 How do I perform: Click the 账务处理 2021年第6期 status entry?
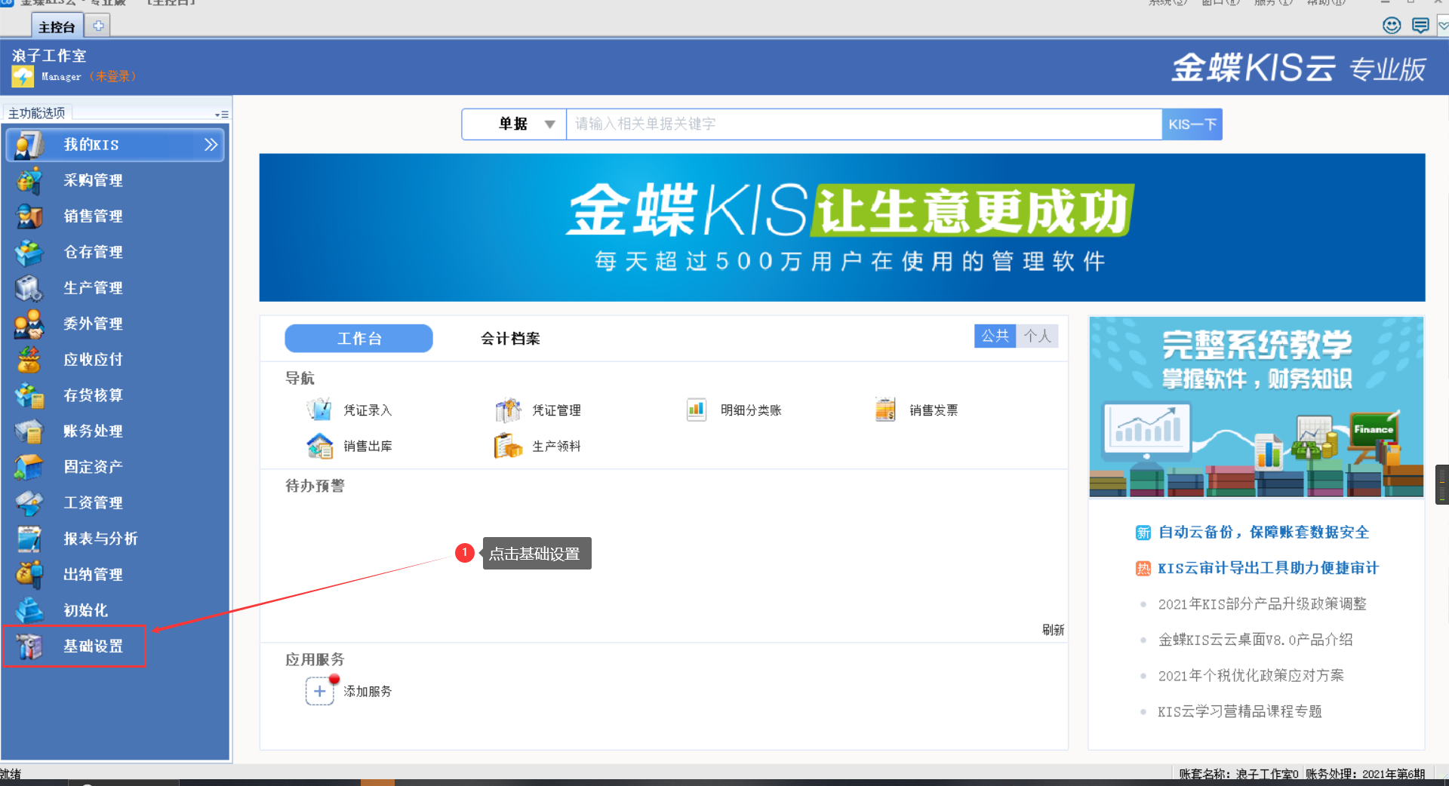coord(1364,774)
